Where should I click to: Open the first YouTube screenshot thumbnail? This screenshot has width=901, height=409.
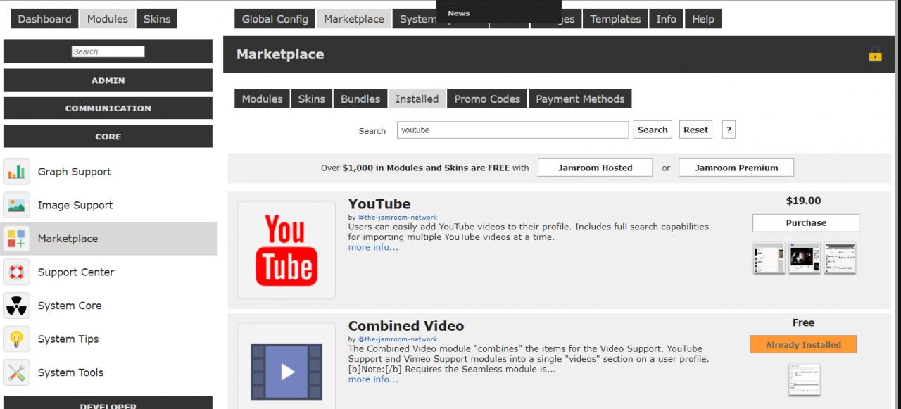point(769,258)
